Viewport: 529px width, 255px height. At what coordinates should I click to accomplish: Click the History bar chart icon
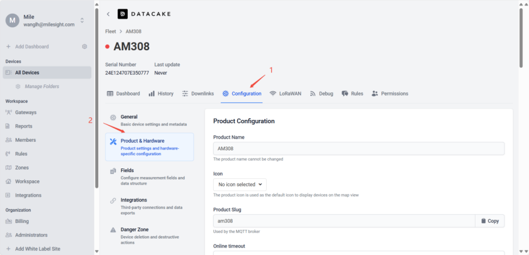pos(152,94)
